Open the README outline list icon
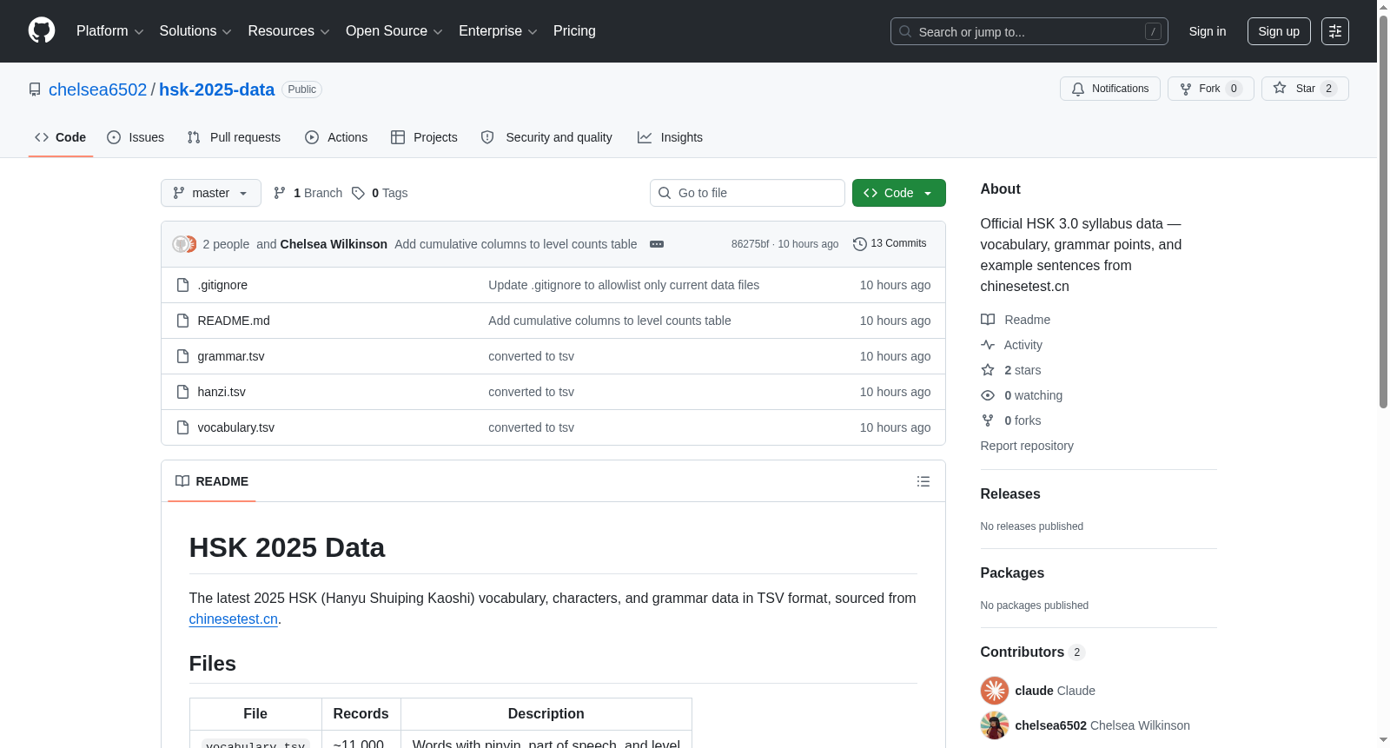Image resolution: width=1390 pixels, height=748 pixels. click(923, 481)
